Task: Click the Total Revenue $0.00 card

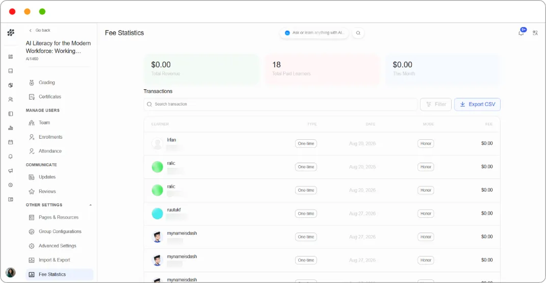Action: click(x=201, y=68)
